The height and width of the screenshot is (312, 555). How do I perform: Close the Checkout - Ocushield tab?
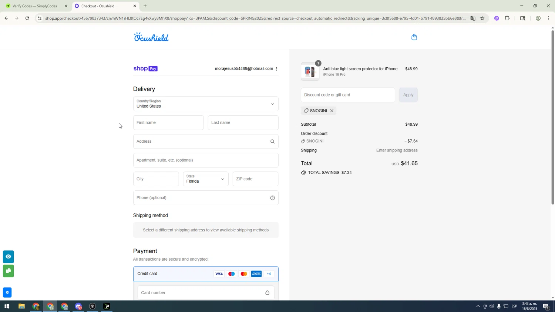point(135,6)
